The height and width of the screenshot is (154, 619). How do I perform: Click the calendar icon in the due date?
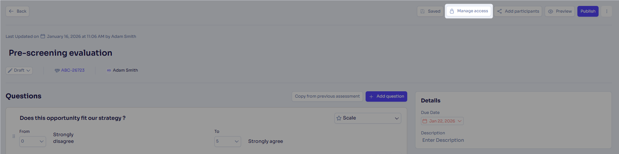point(425,121)
